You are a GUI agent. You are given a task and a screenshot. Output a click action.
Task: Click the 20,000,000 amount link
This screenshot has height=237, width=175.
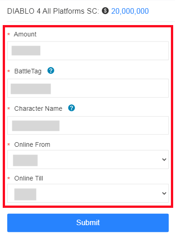[x=130, y=11]
